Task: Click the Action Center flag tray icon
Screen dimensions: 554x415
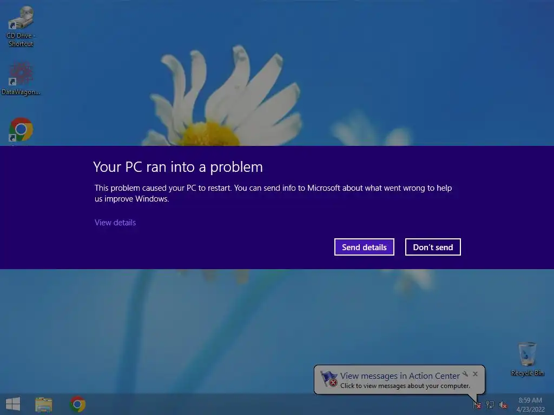Action: (477, 404)
